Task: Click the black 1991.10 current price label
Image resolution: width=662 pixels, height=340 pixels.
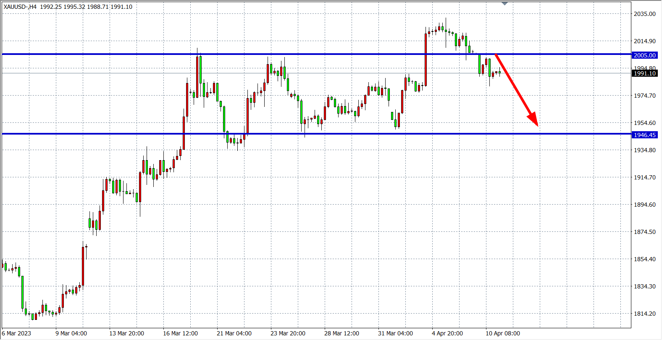Action: [x=644, y=73]
